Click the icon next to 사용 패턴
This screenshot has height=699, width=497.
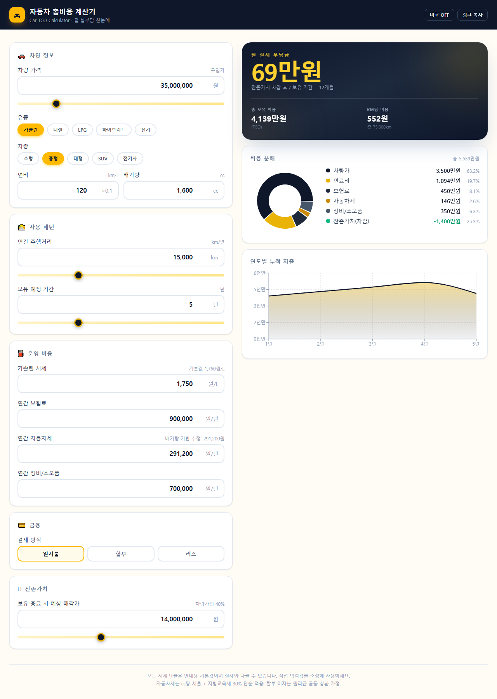pos(22,227)
